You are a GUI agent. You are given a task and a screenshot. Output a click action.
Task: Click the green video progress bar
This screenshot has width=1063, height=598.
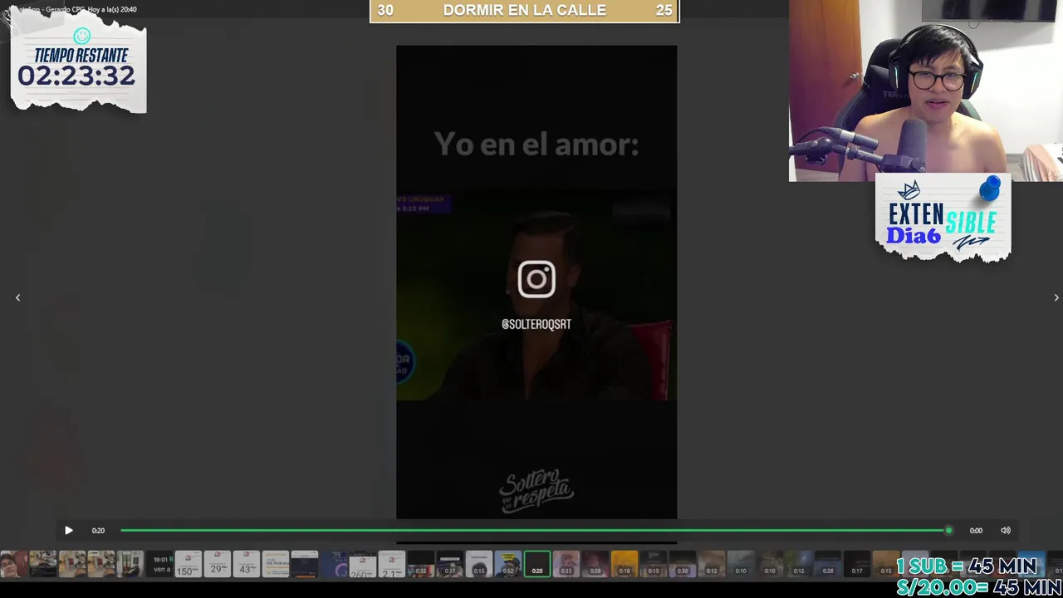[x=534, y=530]
